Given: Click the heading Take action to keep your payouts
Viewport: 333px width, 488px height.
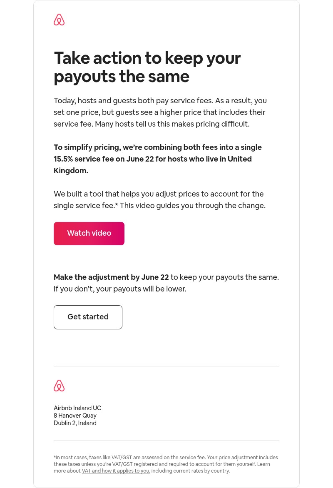Looking at the screenshot, I should point(147,67).
